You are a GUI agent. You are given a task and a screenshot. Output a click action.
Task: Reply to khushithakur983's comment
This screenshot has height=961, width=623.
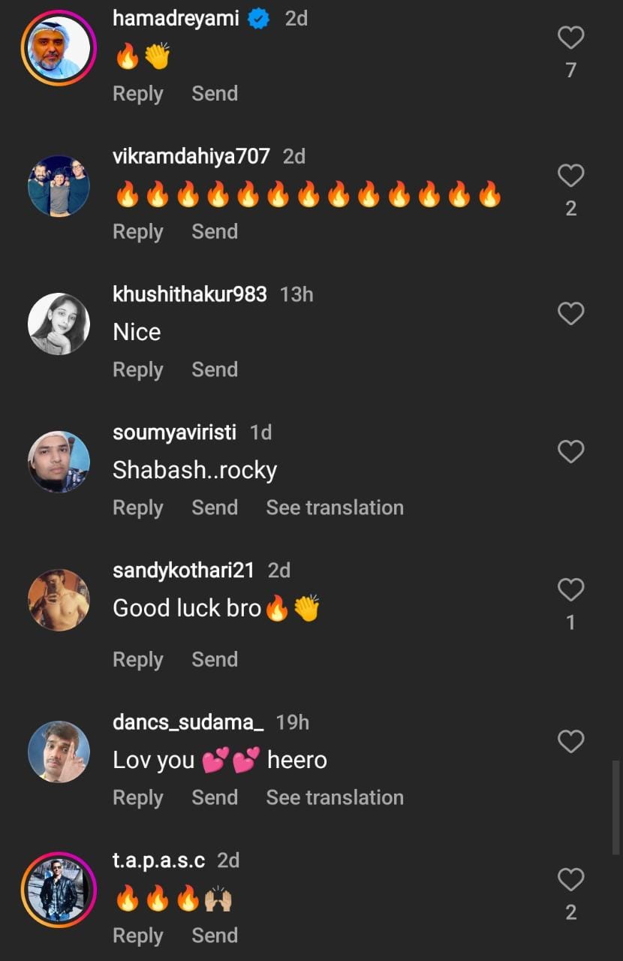click(x=138, y=370)
